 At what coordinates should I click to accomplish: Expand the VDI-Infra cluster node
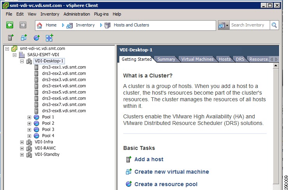(x=22, y=142)
